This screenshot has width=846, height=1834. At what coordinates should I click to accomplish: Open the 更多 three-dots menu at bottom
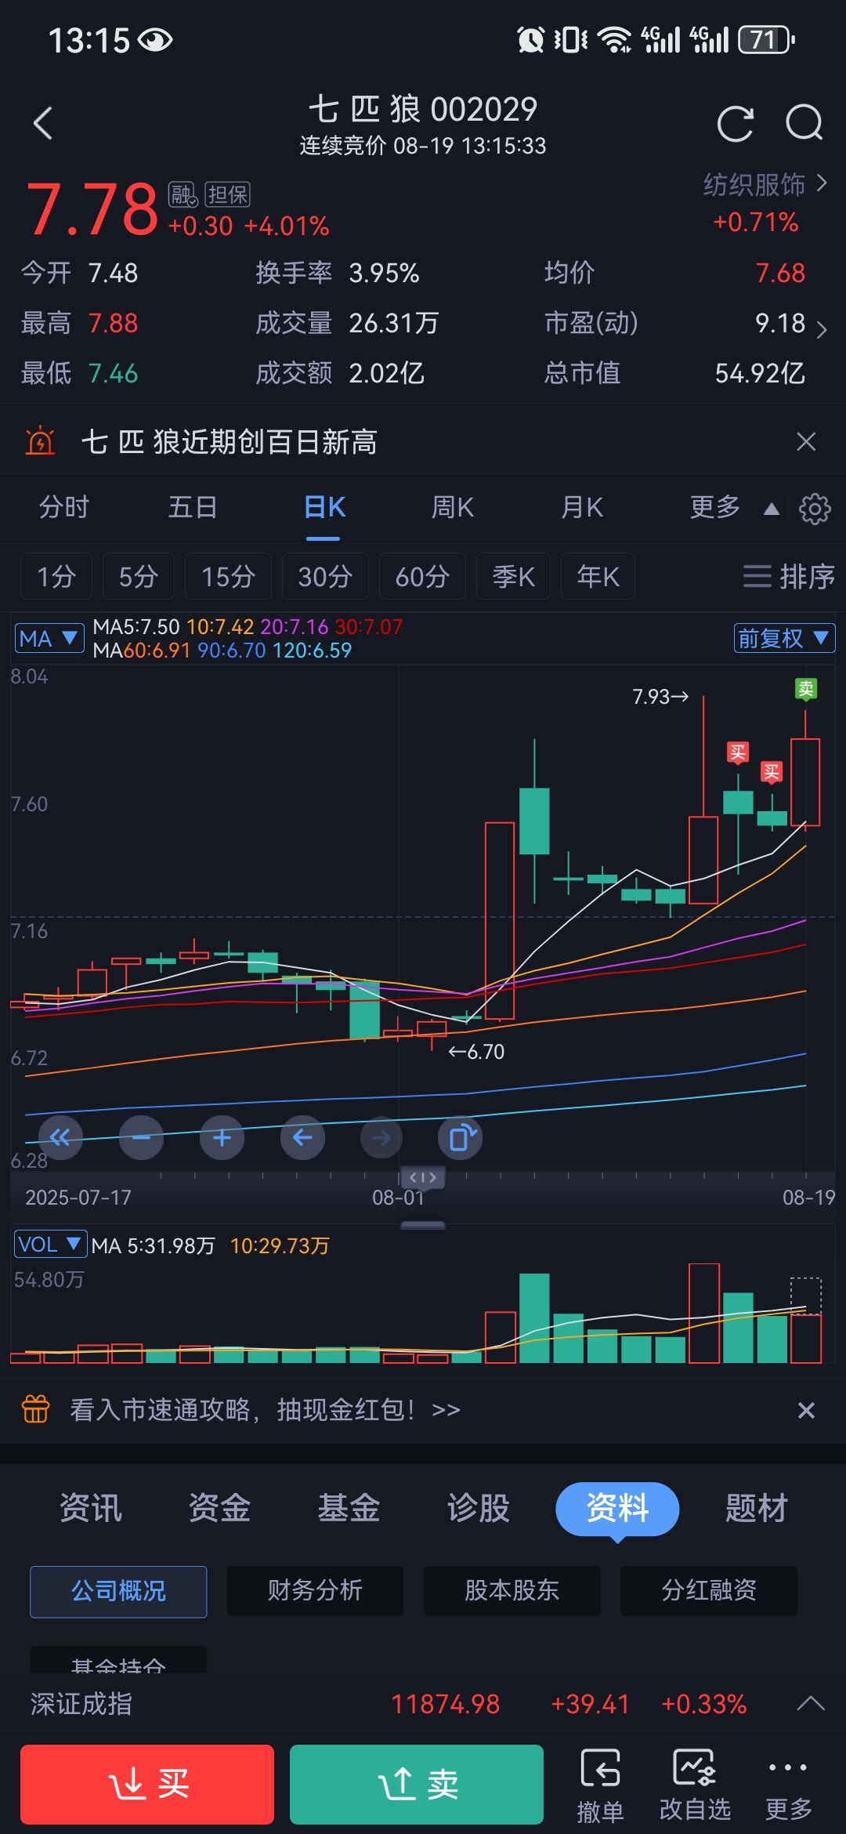(788, 1785)
